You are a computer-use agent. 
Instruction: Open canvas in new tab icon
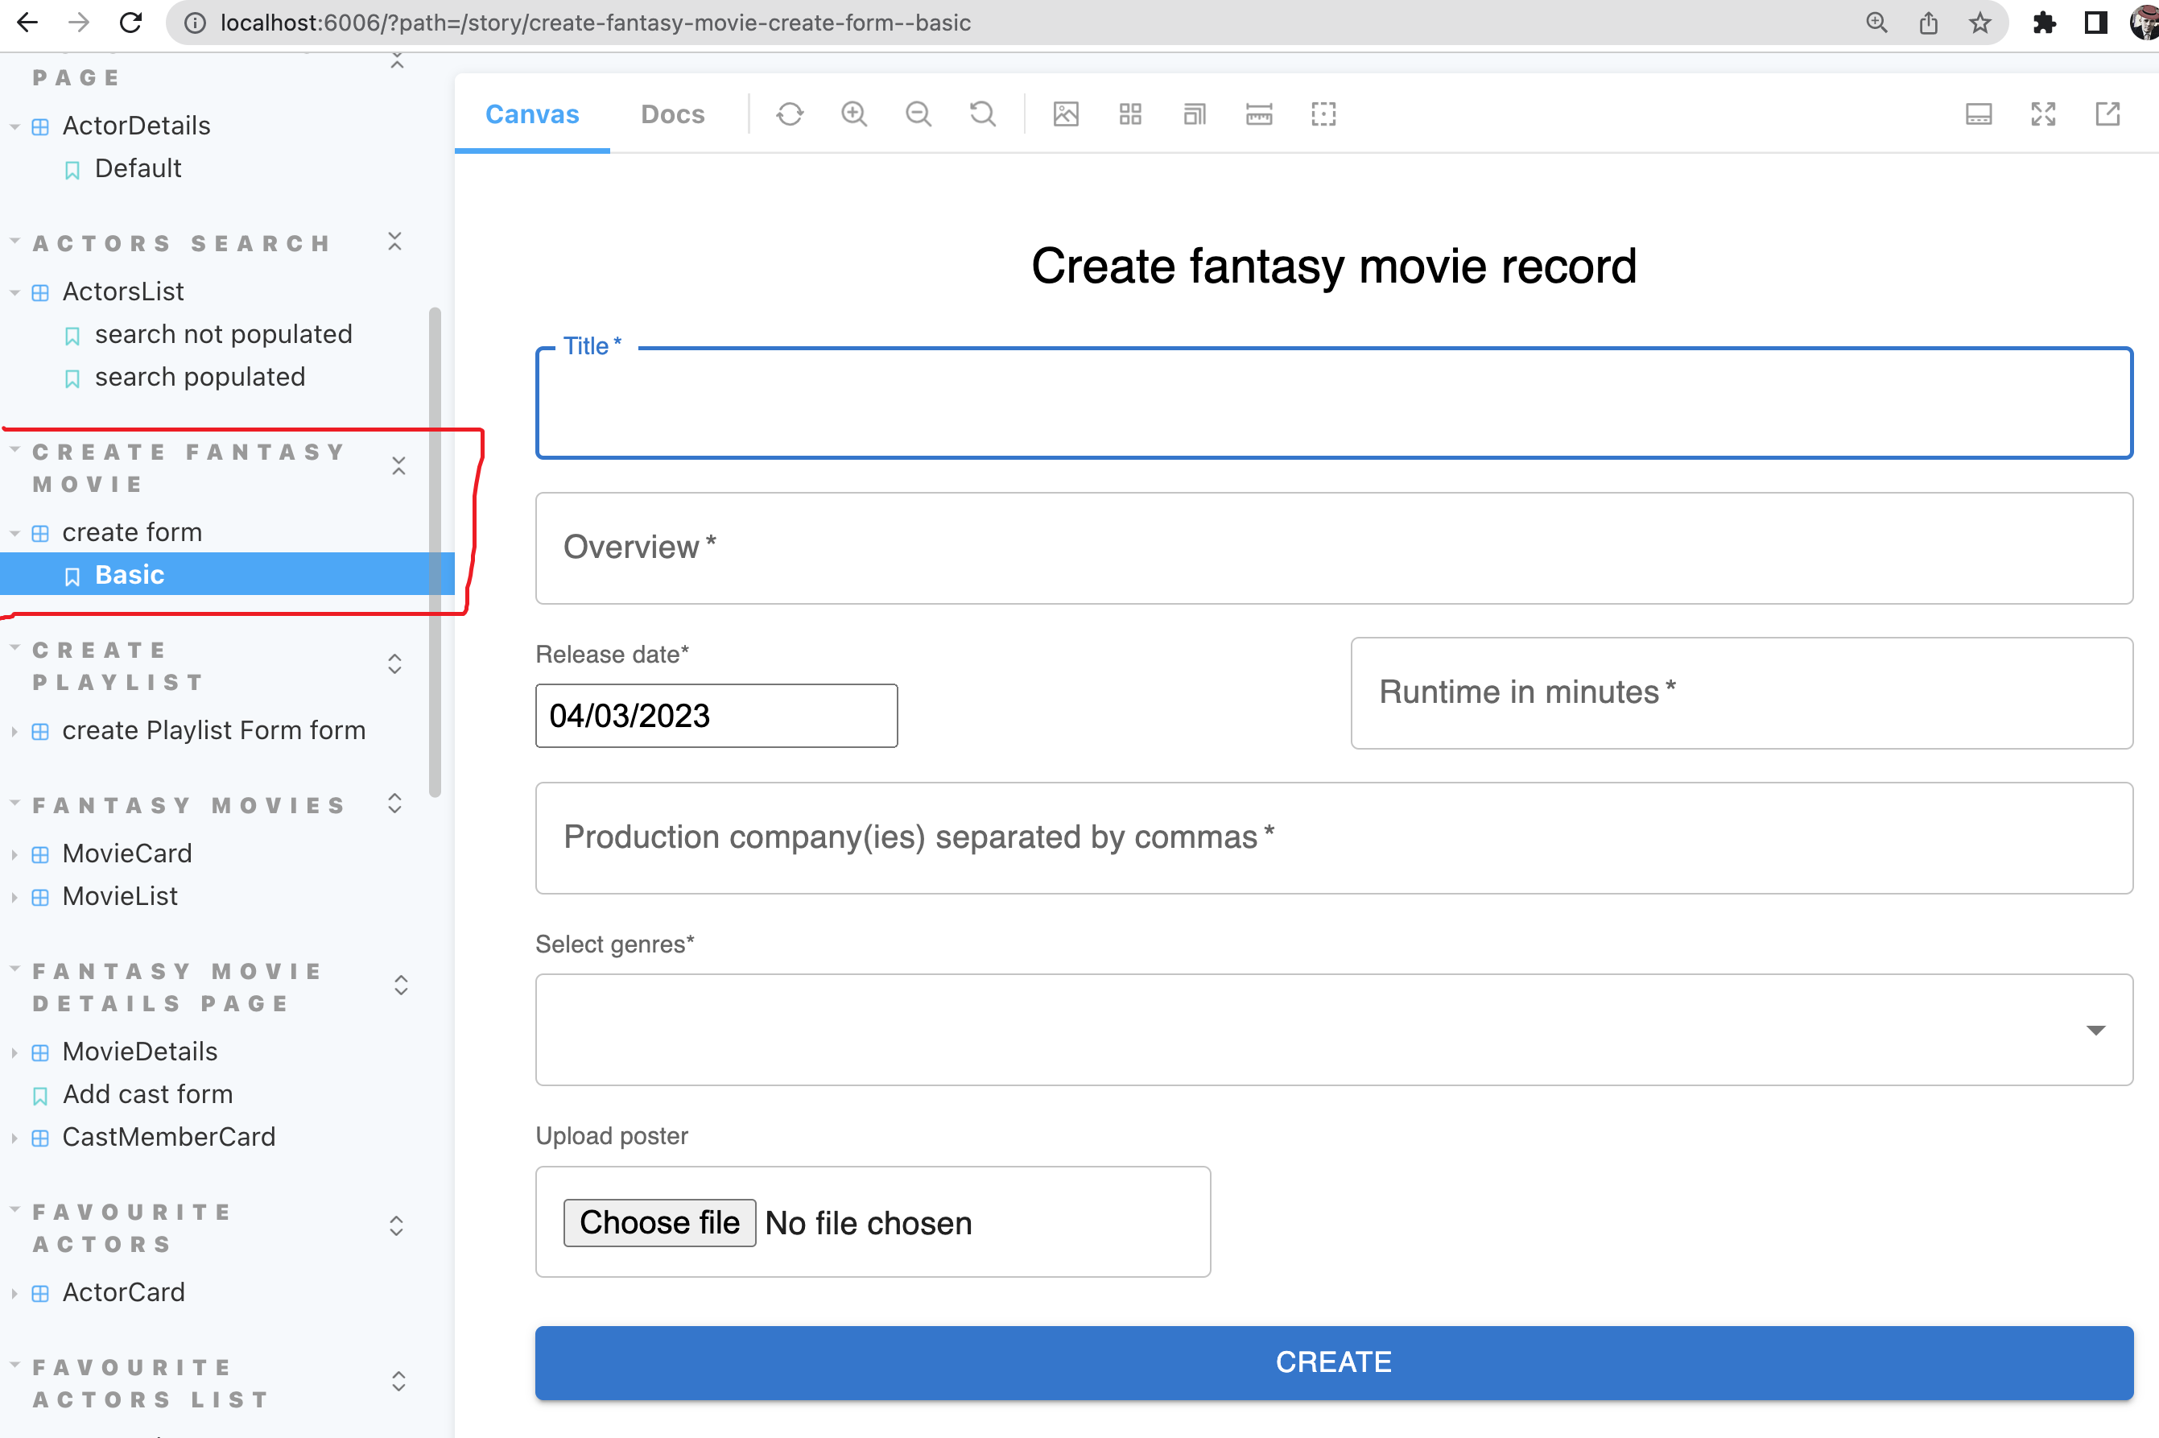2107,114
